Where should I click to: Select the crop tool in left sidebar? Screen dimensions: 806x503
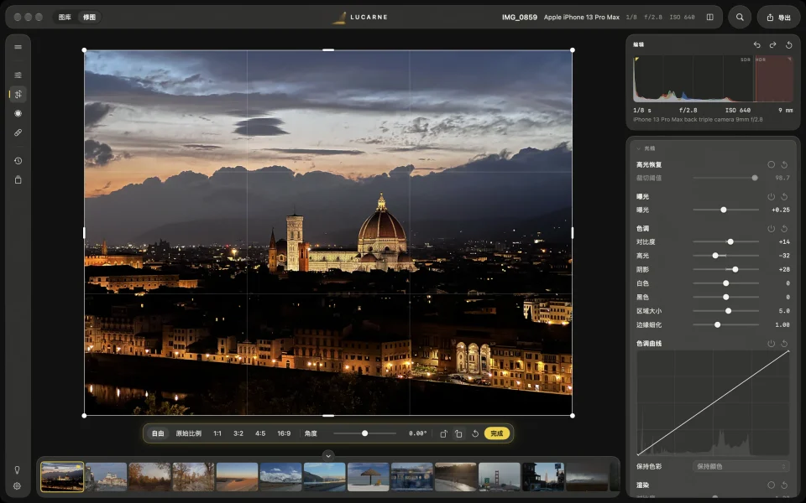[x=18, y=94]
